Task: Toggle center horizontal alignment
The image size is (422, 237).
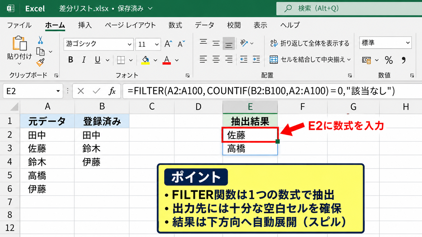Action: click(x=216, y=59)
